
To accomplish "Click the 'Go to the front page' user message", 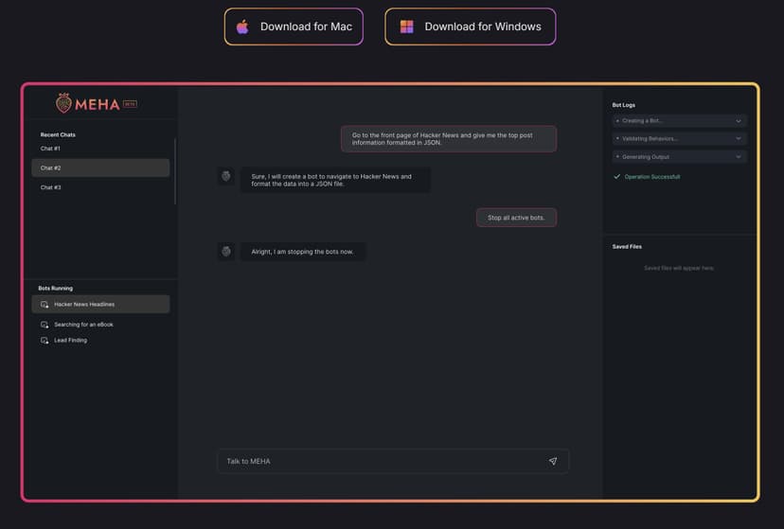I will click(x=449, y=139).
